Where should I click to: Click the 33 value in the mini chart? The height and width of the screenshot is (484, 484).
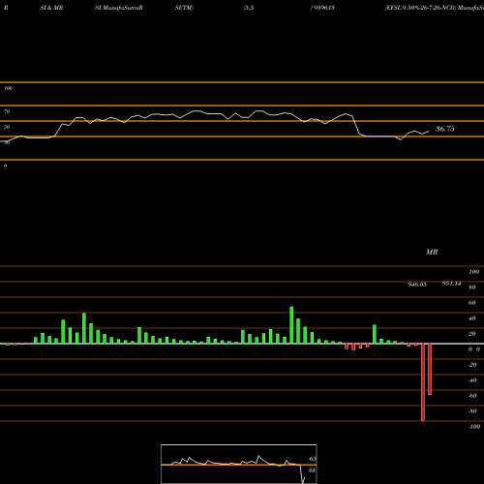312,470
